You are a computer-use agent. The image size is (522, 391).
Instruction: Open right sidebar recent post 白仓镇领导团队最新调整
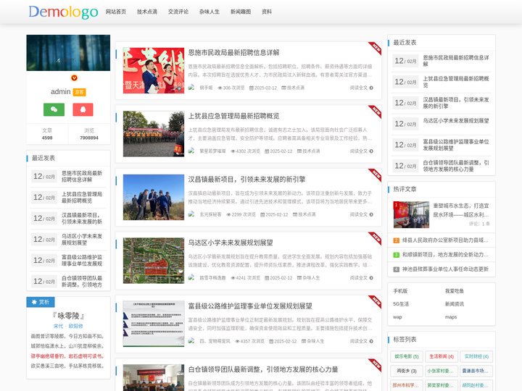456,166
